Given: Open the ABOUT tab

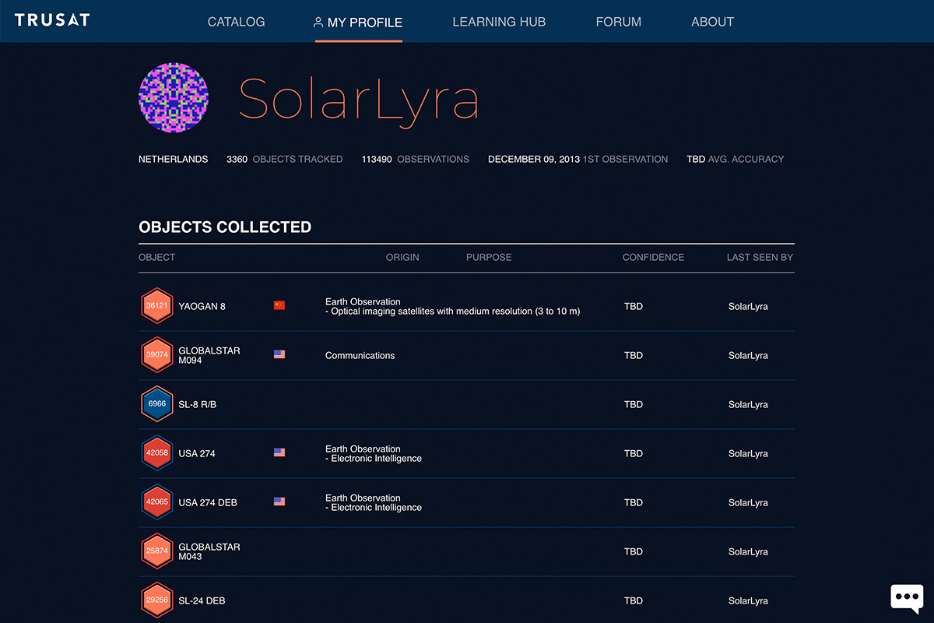Looking at the screenshot, I should click(713, 22).
